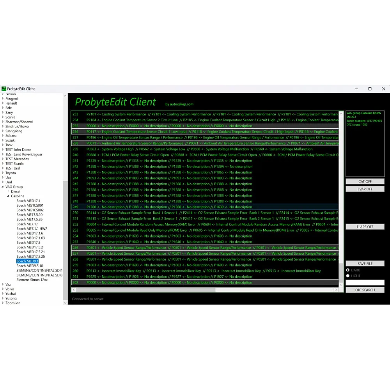This screenshot has width=390, height=390.
Task: Click the DTC SEARCH button
Action: click(365, 290)
